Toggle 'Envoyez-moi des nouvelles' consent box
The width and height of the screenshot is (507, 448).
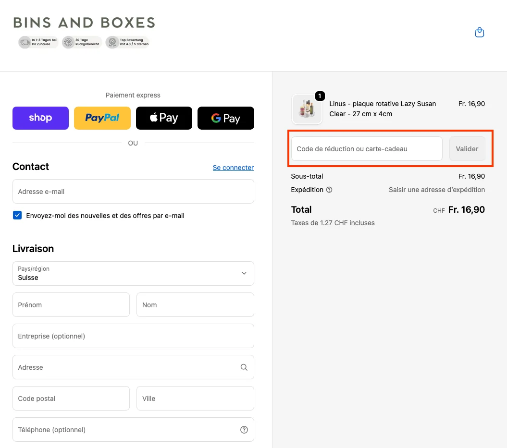click(x=17, y=215)
